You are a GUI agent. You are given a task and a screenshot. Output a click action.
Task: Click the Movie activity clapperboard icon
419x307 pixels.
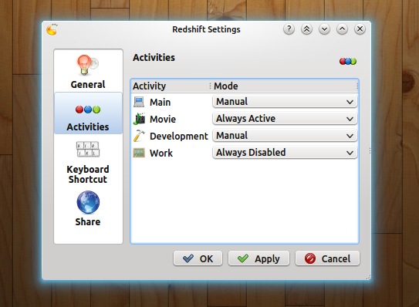point(139,119)
